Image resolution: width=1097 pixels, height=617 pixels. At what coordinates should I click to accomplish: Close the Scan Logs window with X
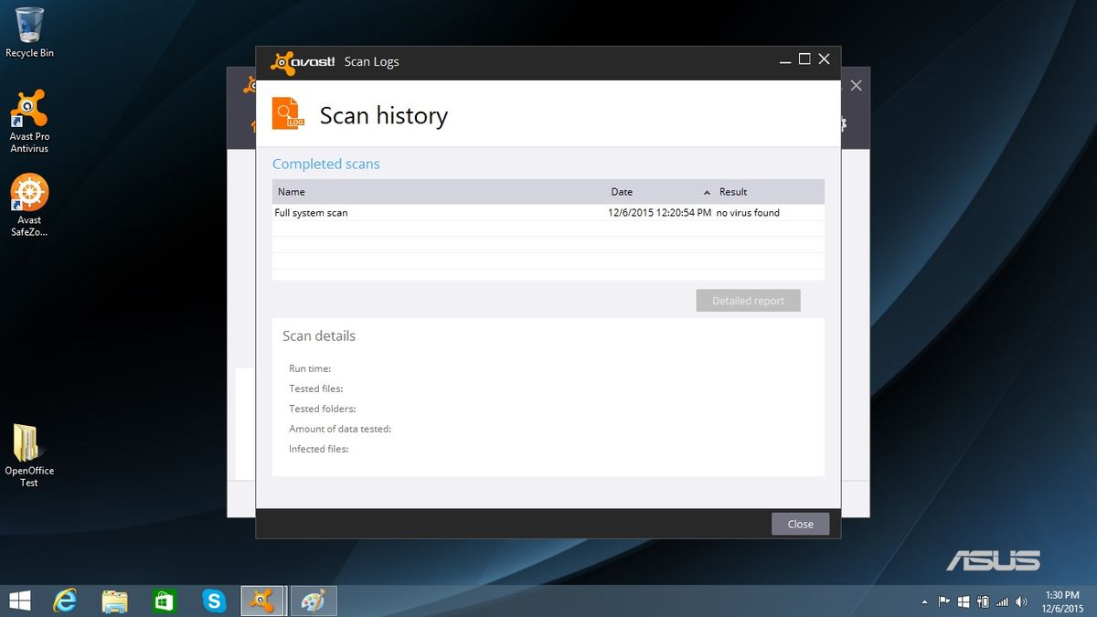(x=825, y=59)
